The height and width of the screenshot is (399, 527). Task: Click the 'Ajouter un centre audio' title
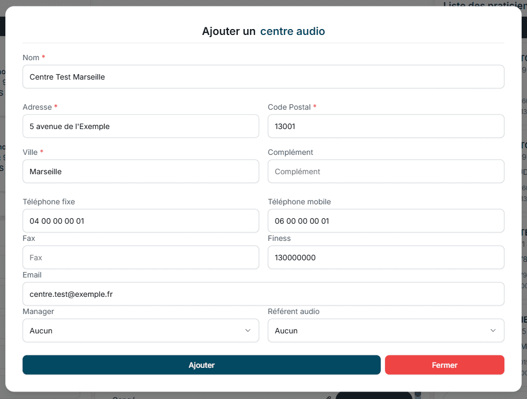click(x=263, y=31)
